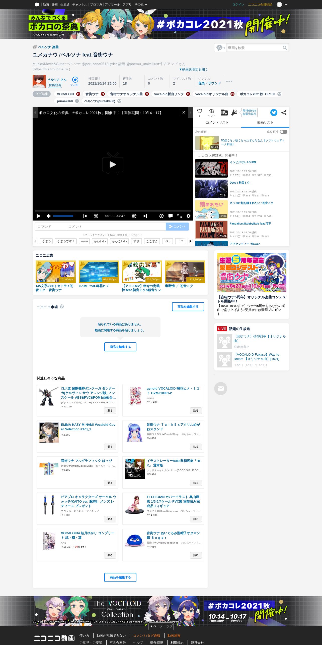Viewport: 322px width, 645px height.
Task: Play the video from the control bar
Action: tap(38, 216)
